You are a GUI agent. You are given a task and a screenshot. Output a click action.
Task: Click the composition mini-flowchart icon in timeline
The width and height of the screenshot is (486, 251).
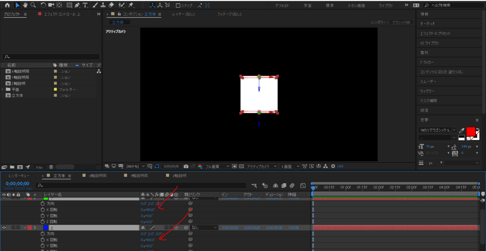tap(254, 185)
